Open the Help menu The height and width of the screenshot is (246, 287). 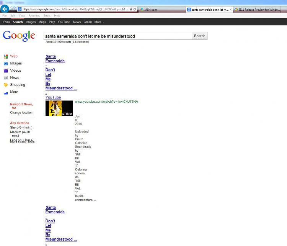(57, 16)
